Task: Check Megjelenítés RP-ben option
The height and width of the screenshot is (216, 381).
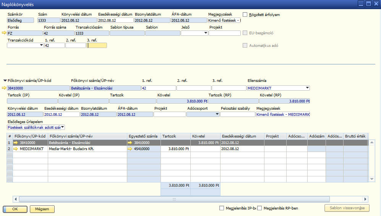Action: click(x=259, y=208)
